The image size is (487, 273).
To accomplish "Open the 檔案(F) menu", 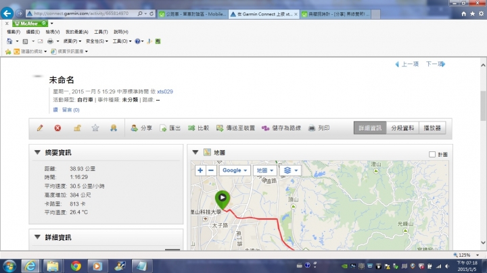I will (x=14, y=32).
